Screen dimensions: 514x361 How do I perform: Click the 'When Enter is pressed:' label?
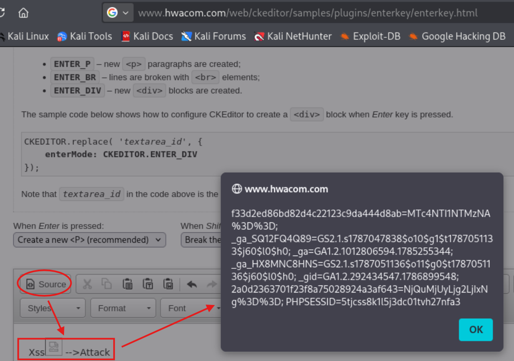59,226
